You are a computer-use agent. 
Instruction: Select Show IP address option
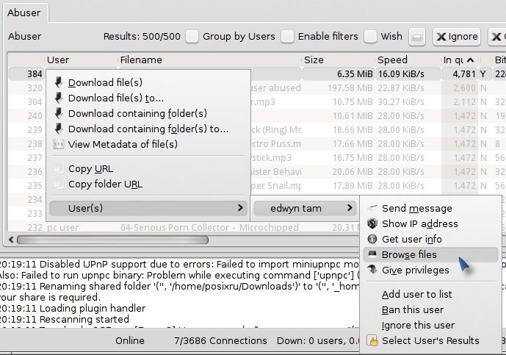click(x=430, y=223)
